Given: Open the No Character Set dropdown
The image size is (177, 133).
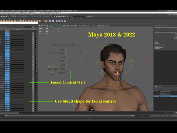Looking at the screenshot, I should pos(157,116).
